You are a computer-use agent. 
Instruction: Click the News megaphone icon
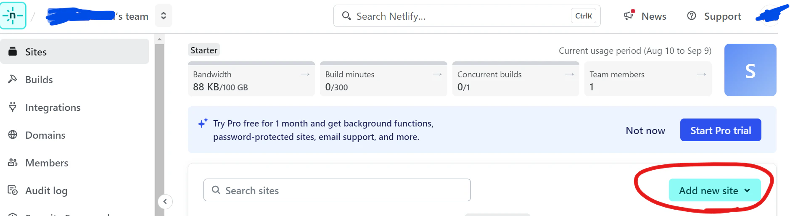coord(629,16)
